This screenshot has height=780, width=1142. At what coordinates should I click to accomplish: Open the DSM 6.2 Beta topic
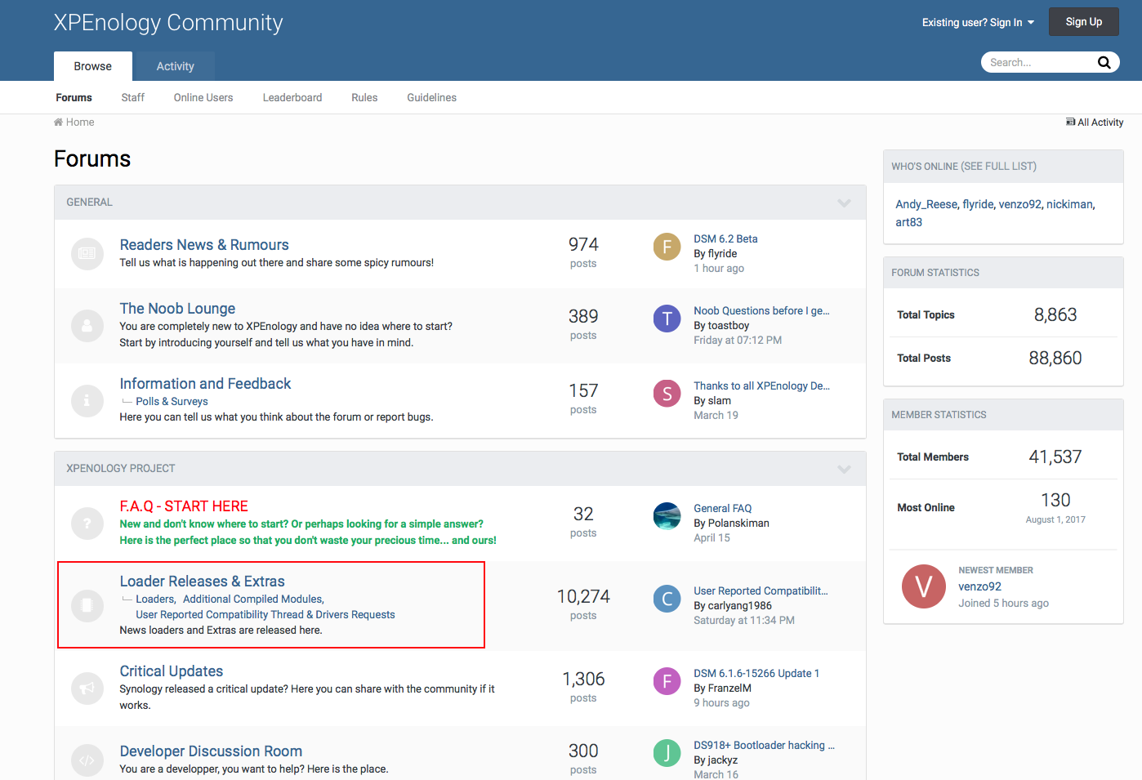coord(725,239)
